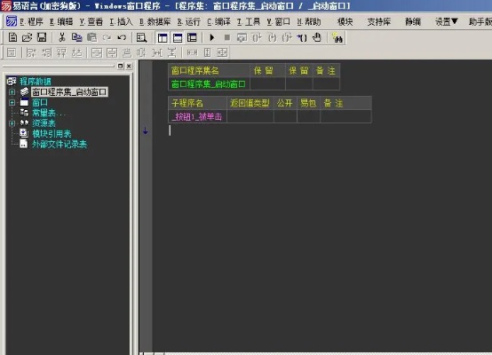Click the 支持库 menu button

click(379, 21)
